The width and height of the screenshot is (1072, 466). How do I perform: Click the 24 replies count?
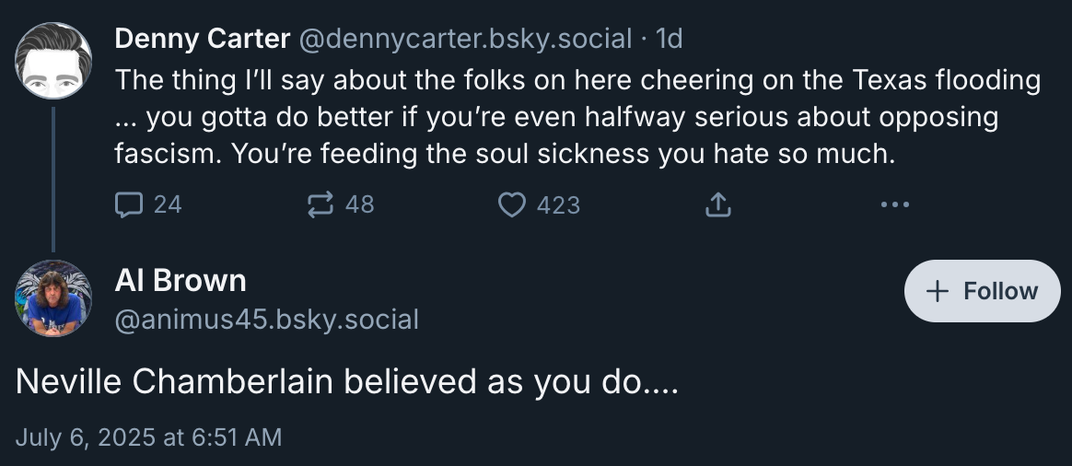tap(167, 204)
